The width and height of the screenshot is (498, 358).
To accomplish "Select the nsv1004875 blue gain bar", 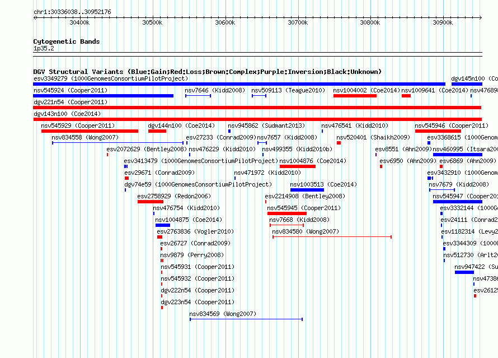I will coord(163,225).
